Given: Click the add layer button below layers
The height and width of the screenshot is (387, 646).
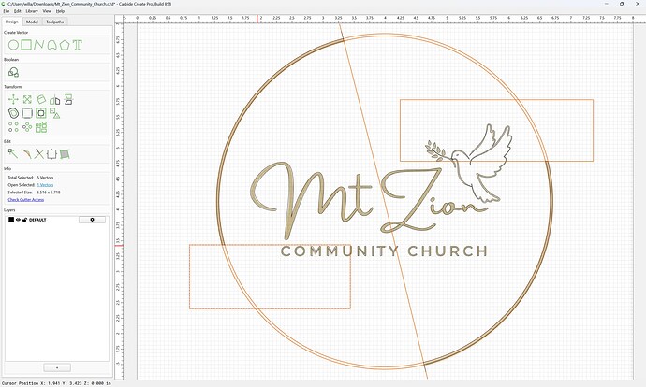Looking at the screenshot, I should point(57,367).
